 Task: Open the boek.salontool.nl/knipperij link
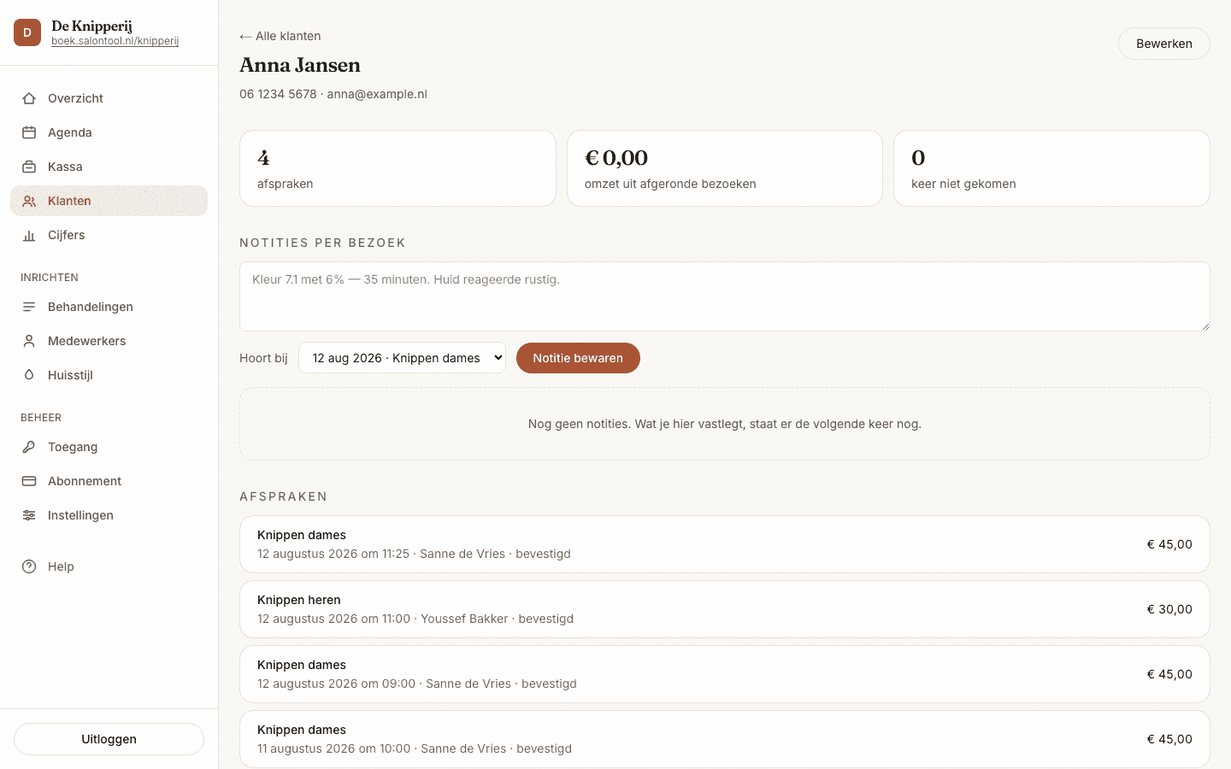[115, 41]
